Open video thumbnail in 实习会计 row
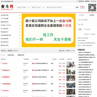The image size is (97, 97). pos(71,65)
